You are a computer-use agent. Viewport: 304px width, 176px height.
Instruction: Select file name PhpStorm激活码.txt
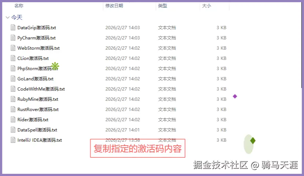coord(38,69)
